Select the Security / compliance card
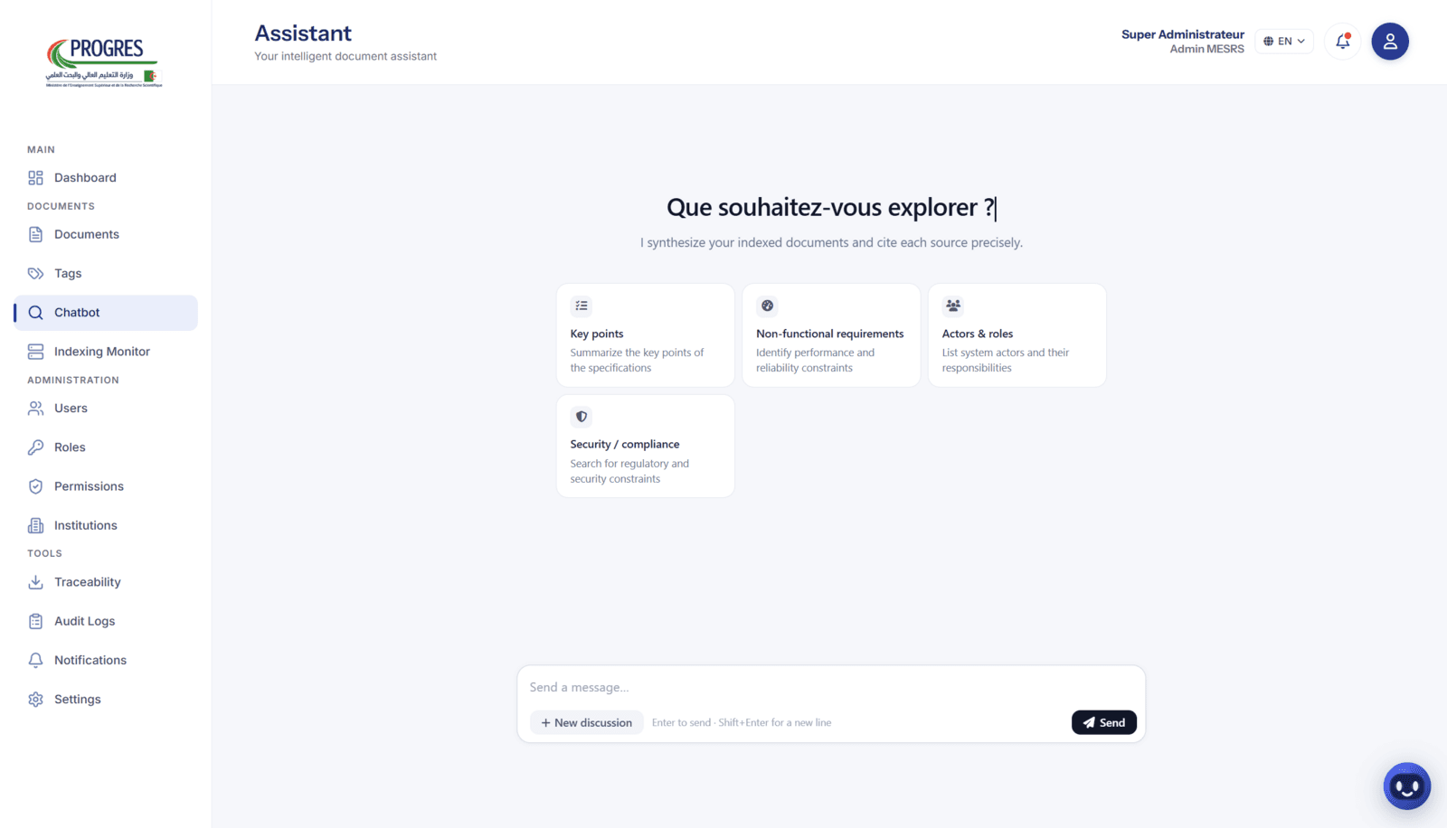Screen dimensions: 1447x828 pos(646,447)
